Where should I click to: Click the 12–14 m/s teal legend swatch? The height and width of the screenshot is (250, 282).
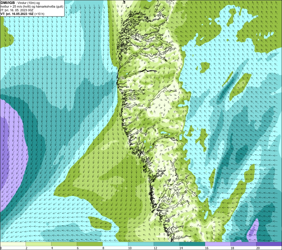[167, 244]
